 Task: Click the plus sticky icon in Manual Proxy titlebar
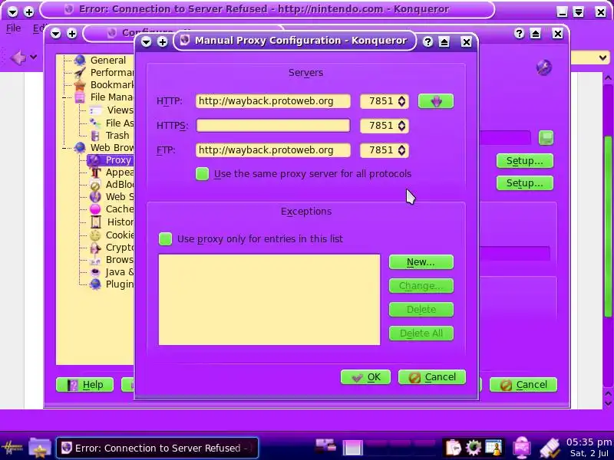[163, 41]
